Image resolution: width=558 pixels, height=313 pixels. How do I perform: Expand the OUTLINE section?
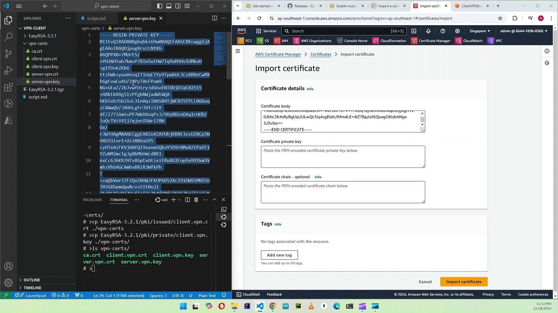tap(31, 280)
